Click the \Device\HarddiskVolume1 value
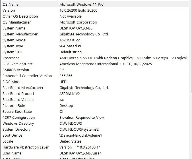The image size is (192, 159). pos(81,135)
